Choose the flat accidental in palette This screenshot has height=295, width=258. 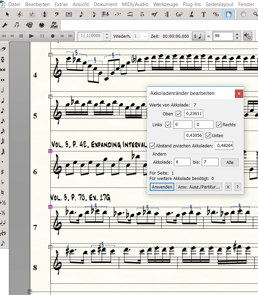click(x=3, y=182)
